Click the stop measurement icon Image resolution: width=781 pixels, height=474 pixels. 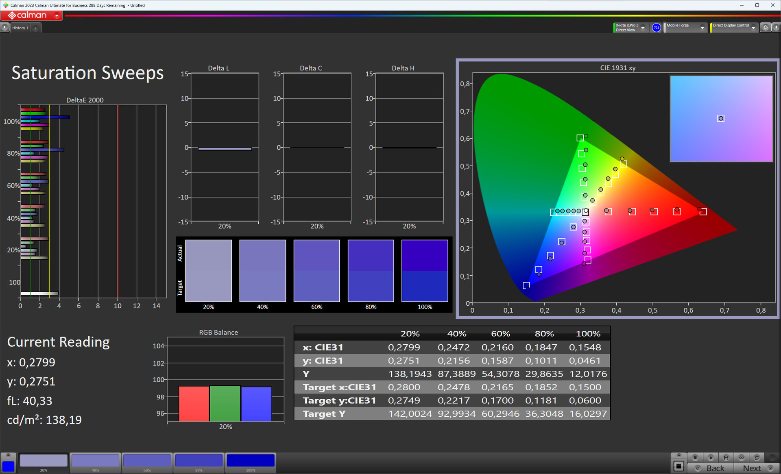695,457
